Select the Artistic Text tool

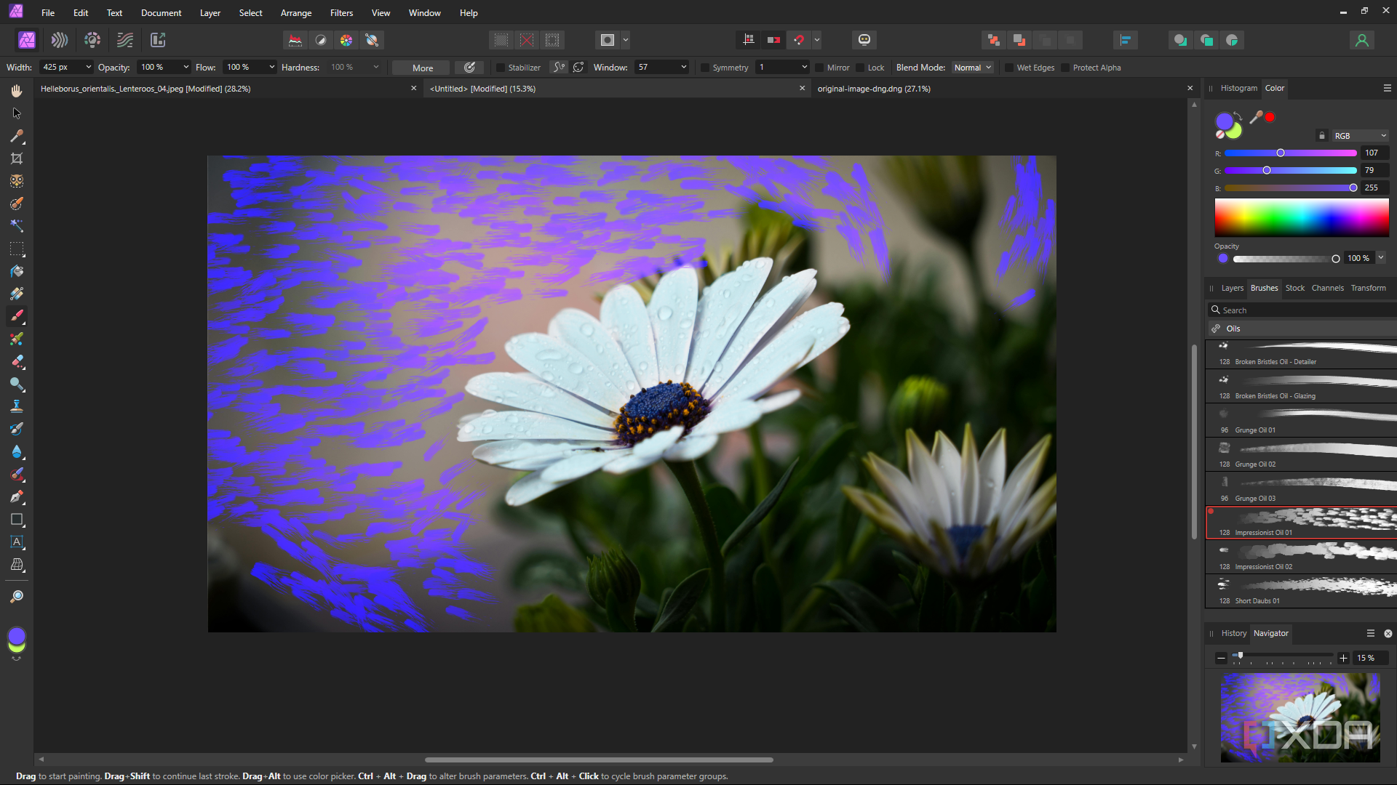(17, 542)
